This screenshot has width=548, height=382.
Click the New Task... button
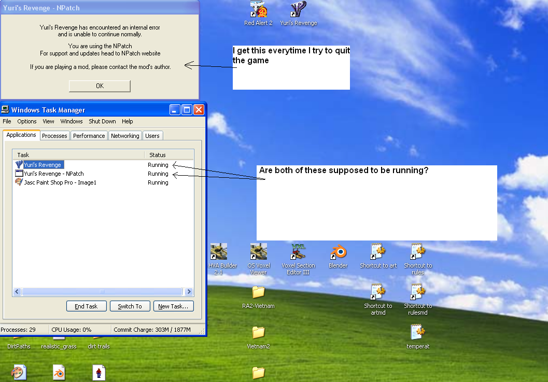pos(173,306)
